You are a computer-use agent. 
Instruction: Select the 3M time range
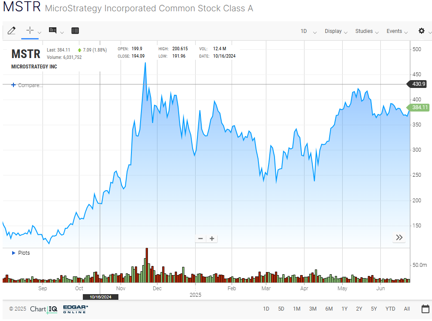(313, 309)
